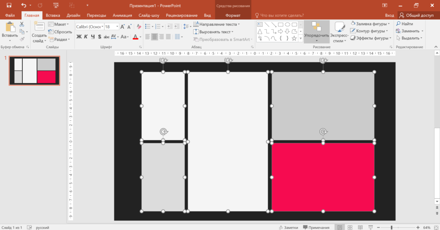The height and width of the screenshot is (230, 440).
Task: Open the Calibri font name dropdown
Action: pos(102,27)
